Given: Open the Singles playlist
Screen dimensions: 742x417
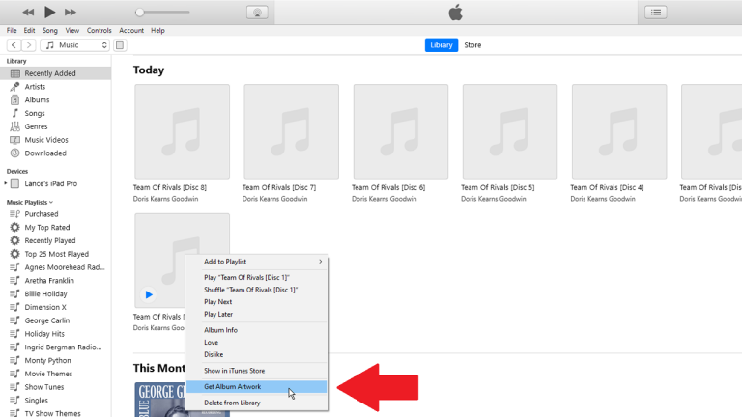Looking at the screenshot, I should tap(36, 400).
